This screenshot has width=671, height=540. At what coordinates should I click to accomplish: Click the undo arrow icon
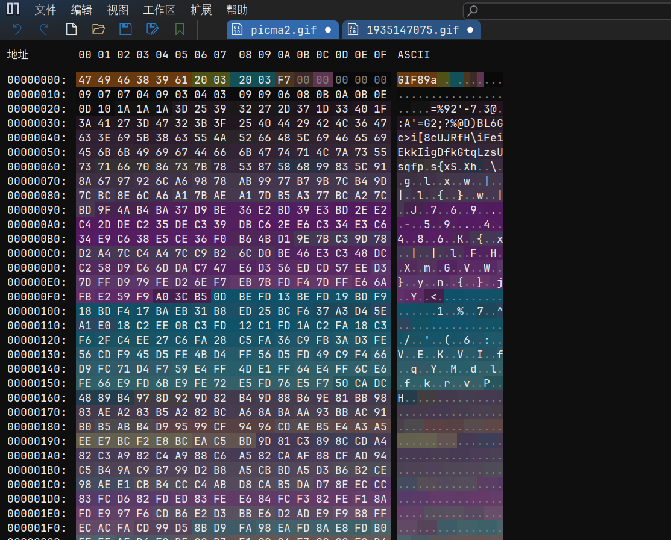[17, 29]
